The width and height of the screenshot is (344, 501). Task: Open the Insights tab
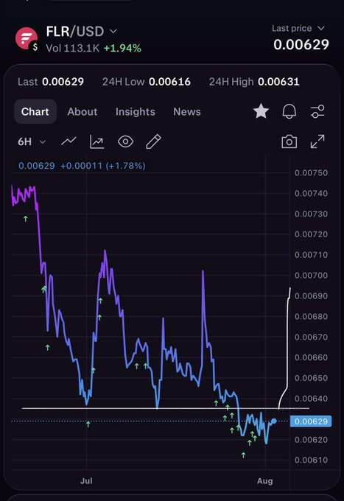click(136, 111)
